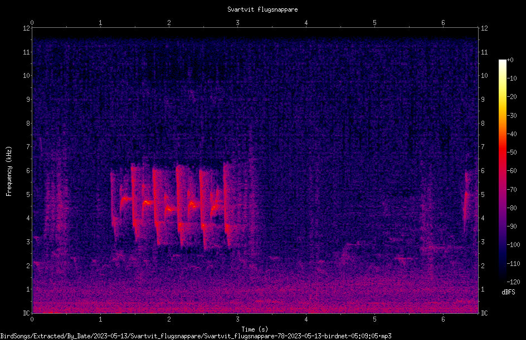Click the 5 second tick on the top axis

(374, 23)
